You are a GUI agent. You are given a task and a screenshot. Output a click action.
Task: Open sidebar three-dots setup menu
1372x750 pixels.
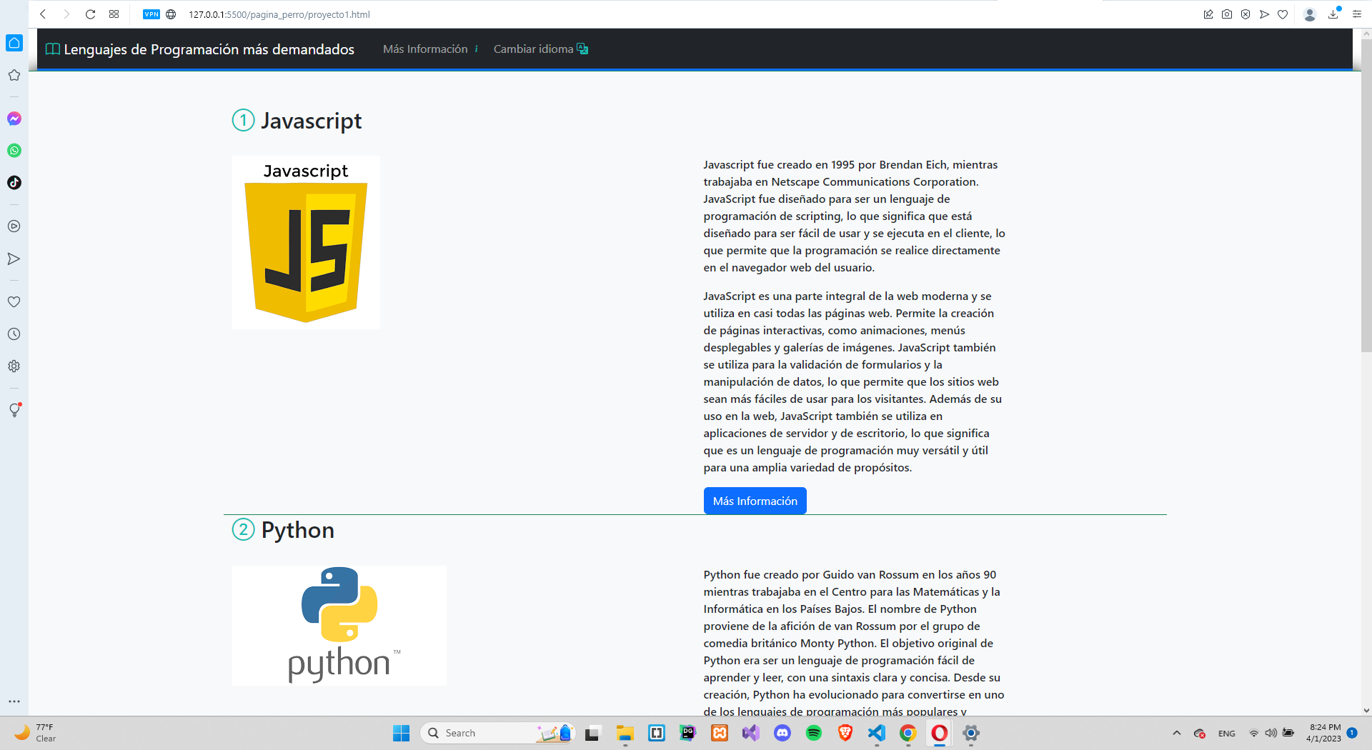14,701
